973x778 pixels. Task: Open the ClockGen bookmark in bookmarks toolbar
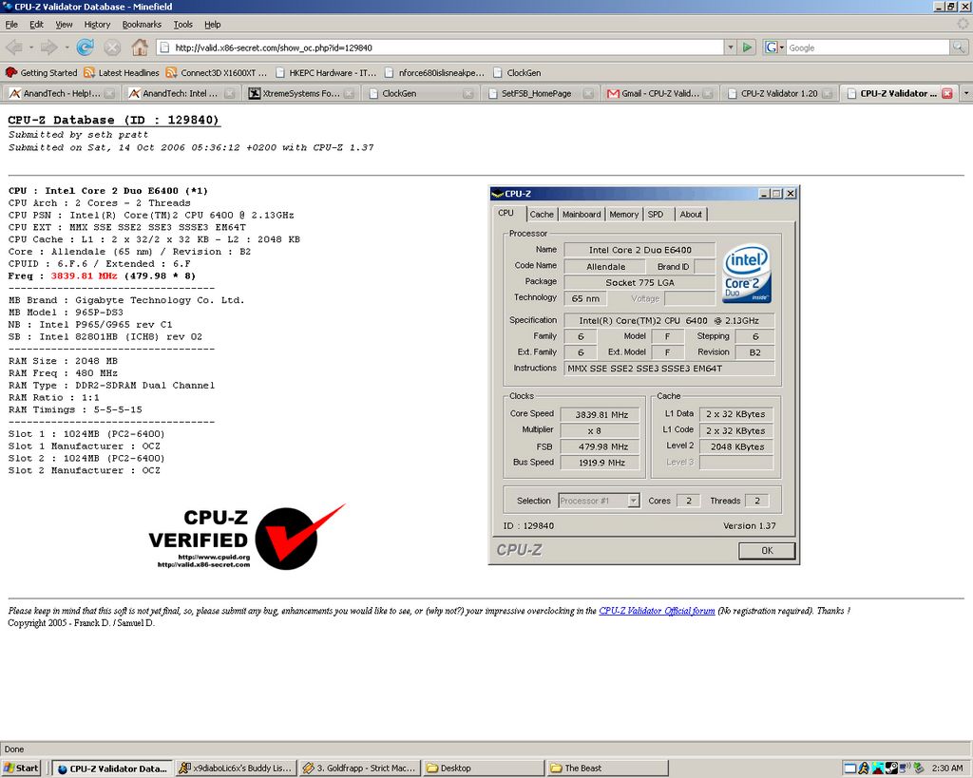click(x=517, y=72)
